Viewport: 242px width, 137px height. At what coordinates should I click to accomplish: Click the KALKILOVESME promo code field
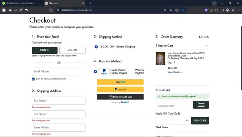point(173,105)
